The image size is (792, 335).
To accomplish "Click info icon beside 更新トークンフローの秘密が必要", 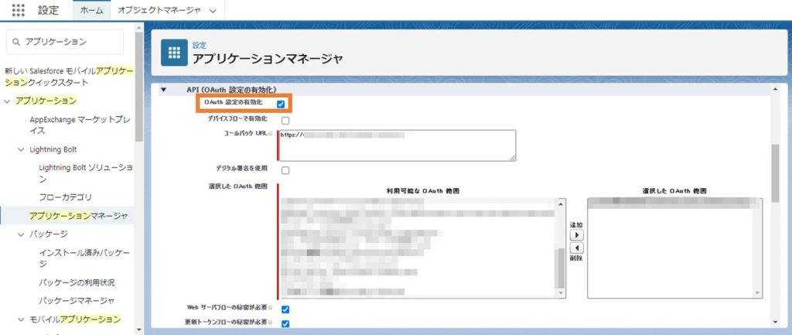I will 271,321.
